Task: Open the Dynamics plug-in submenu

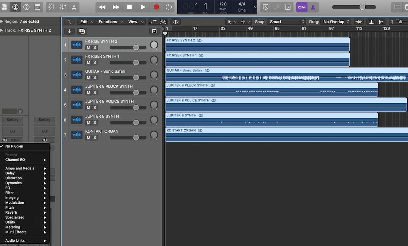Action: tap(25, 183)
